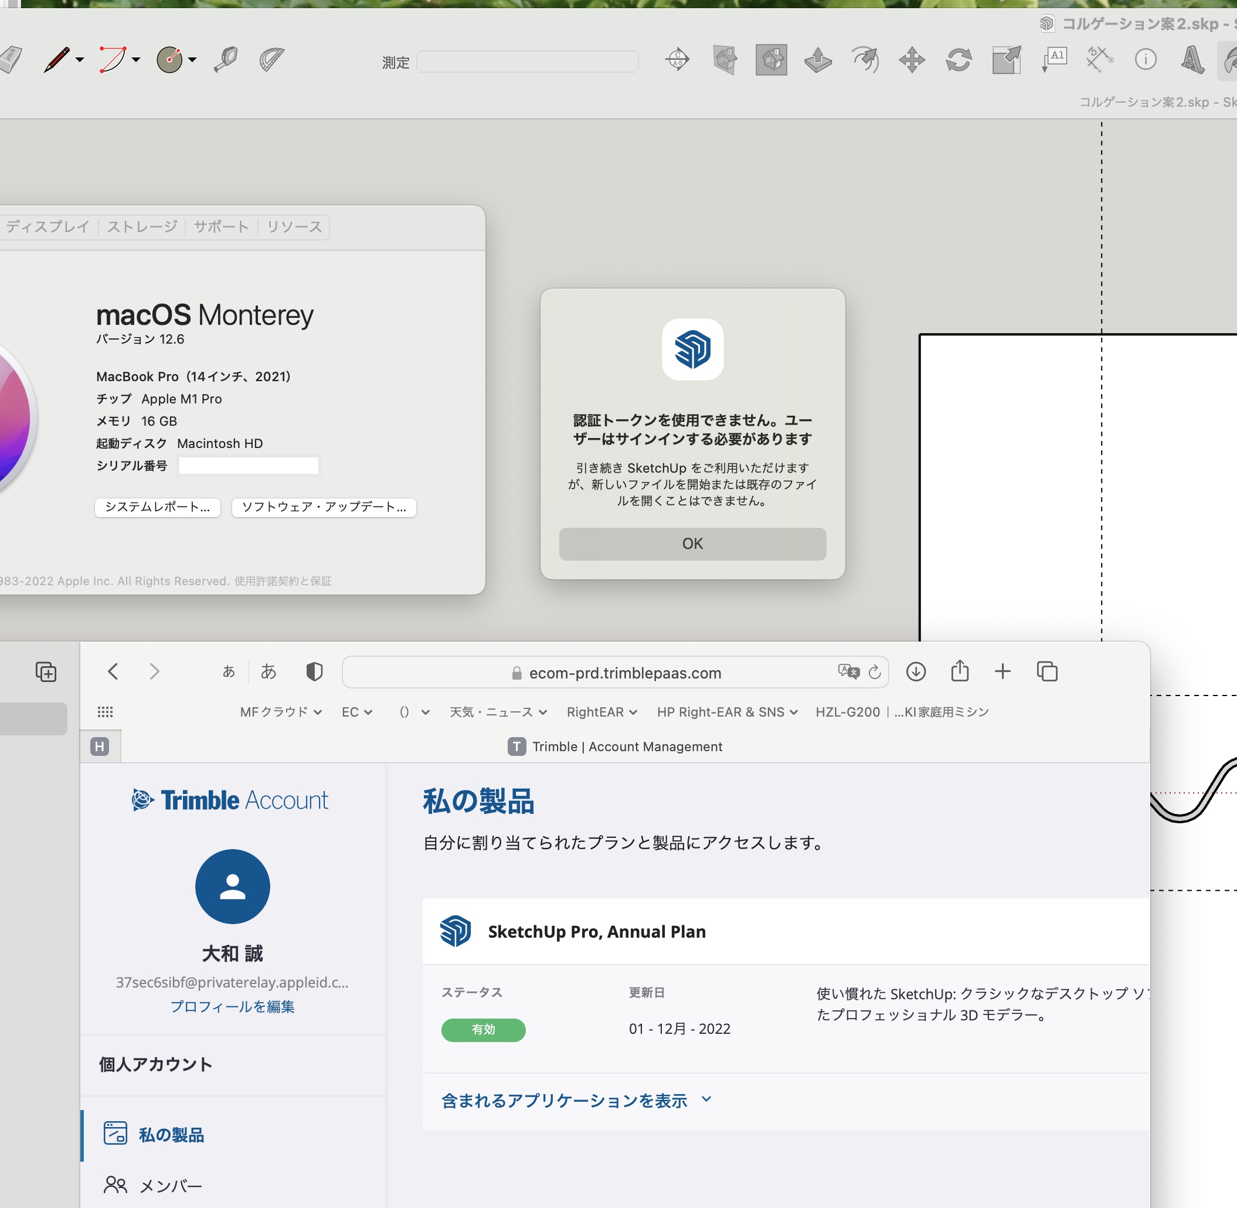Select the Pan tool with four-way arrows
The height and width of the screenshot is (1208, 1237).
pyautogui.click(x=912, y=60)
